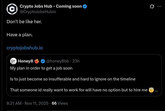Click the heart-on-fire emoji beside Honey8
This screenshot has height=111, width=165.
click(x=37, y=61)
